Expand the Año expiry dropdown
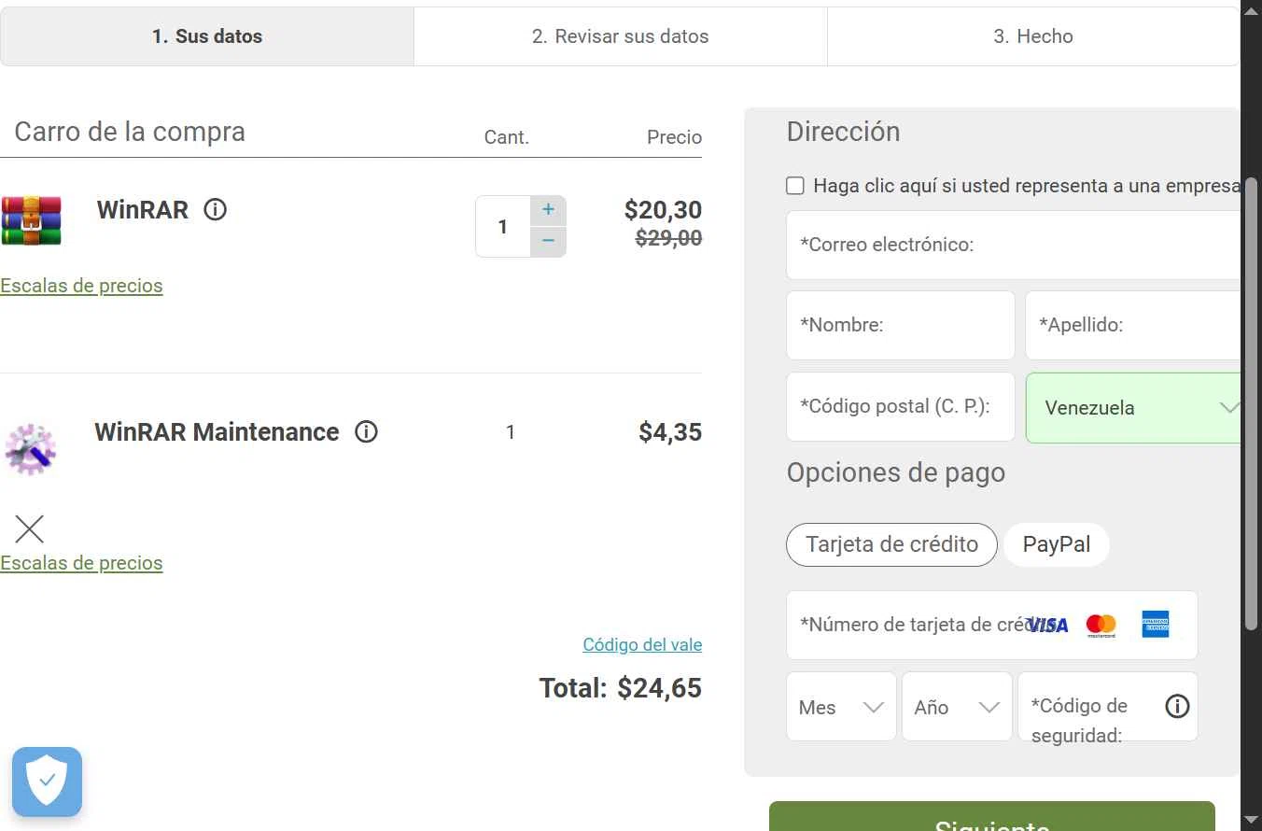Viewport: 1262px width, 831px height. pos(957,707)
